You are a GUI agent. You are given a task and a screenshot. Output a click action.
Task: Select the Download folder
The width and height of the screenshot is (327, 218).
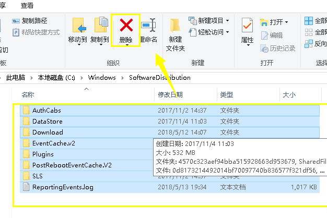(48, 132)
